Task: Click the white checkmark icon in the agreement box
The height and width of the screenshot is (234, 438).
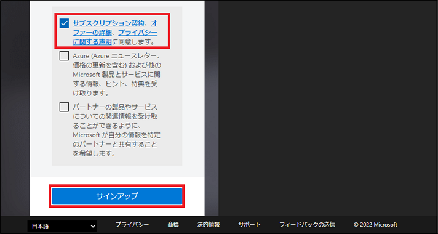Action: 64,24
